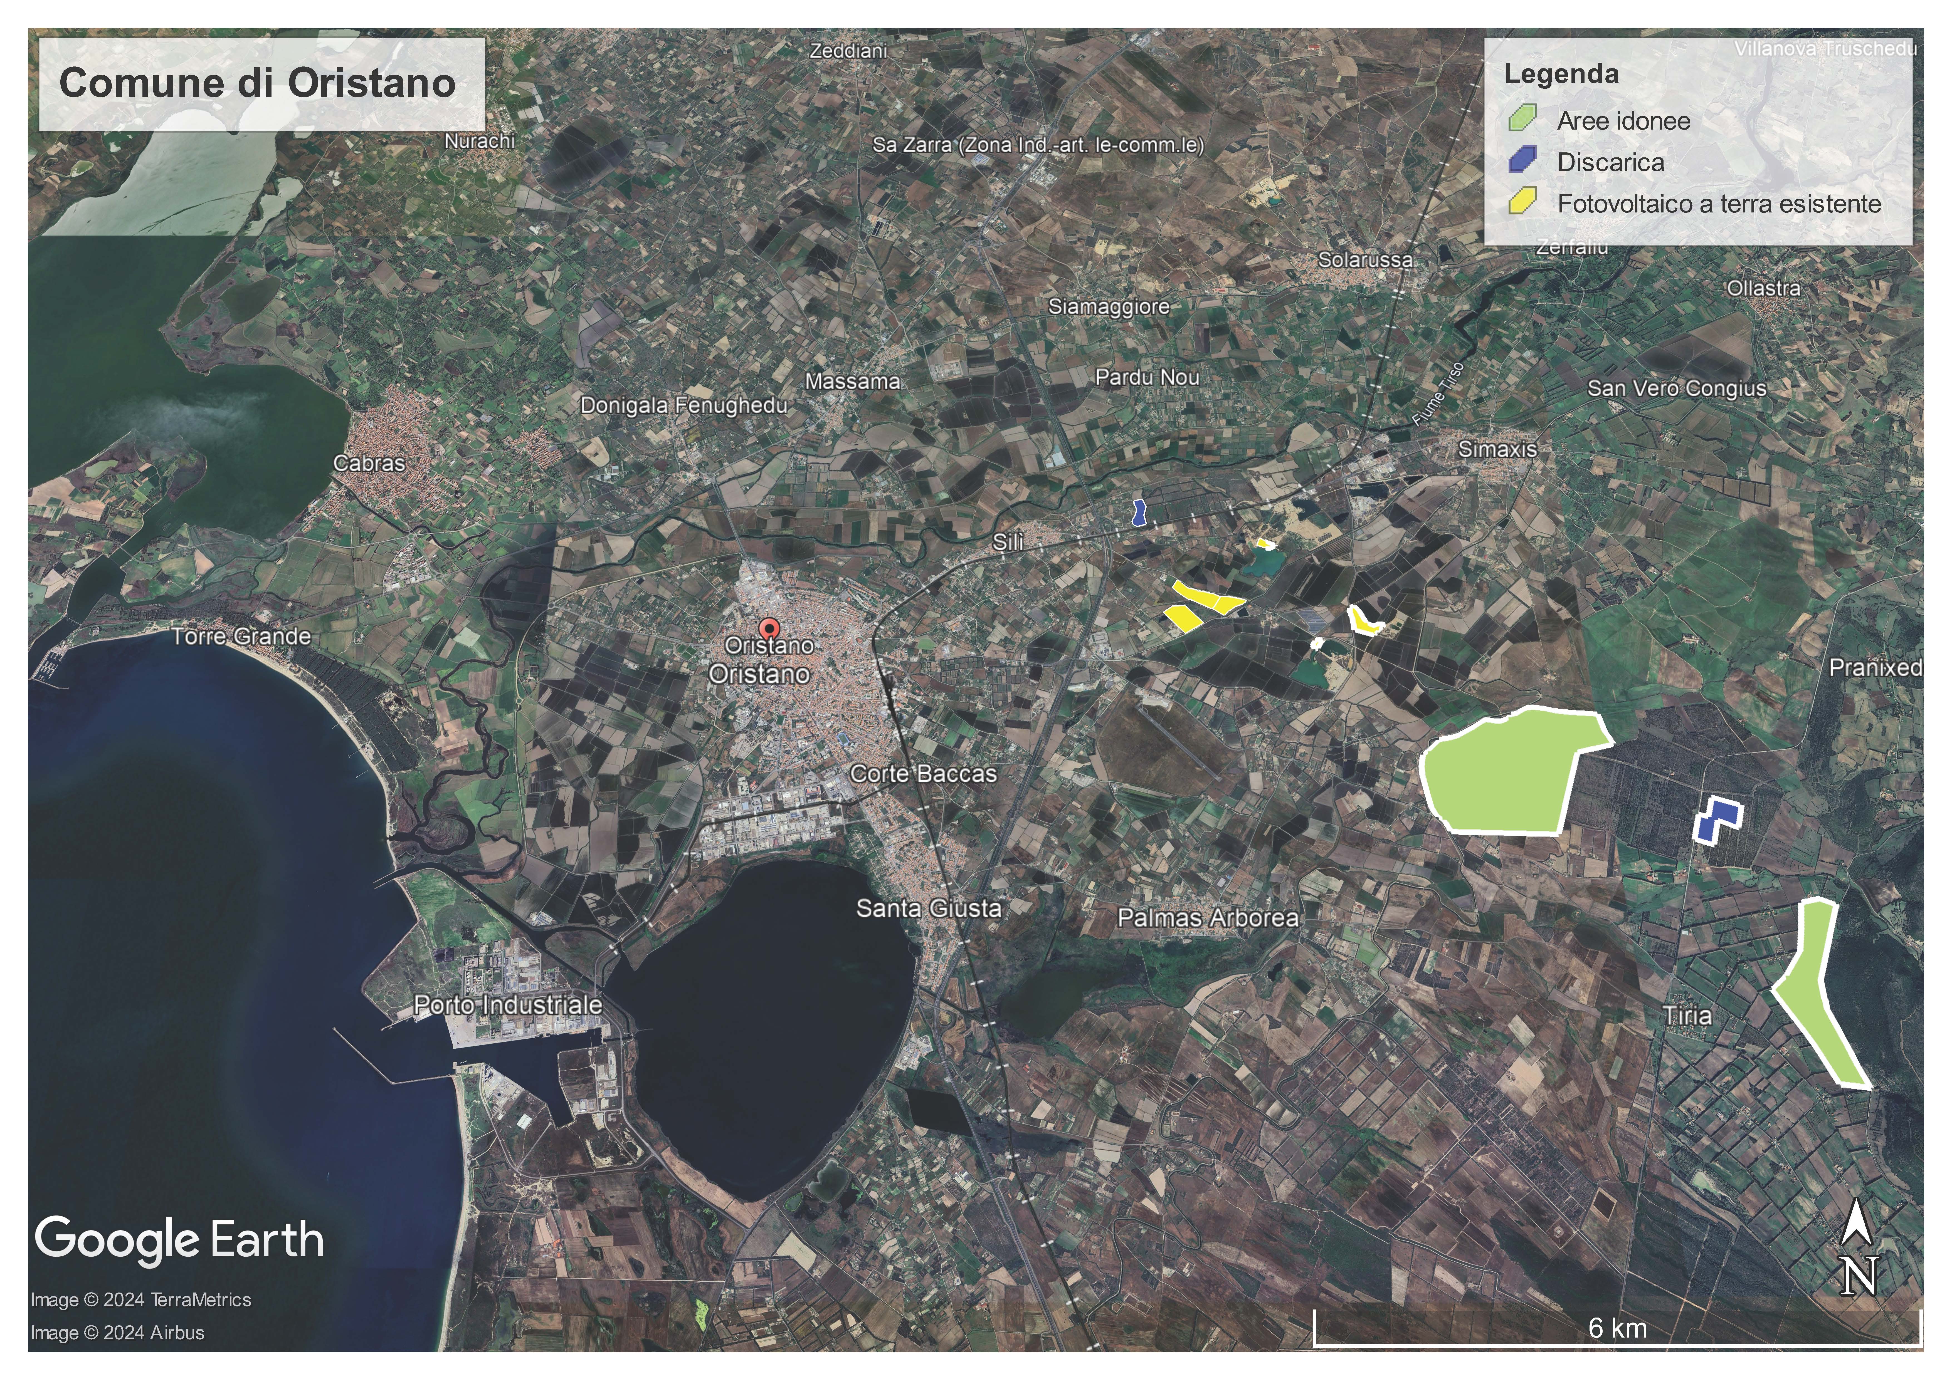Click the Discarica legend label
The height and width of the screenshot is (1379, 1952).
1611,162
